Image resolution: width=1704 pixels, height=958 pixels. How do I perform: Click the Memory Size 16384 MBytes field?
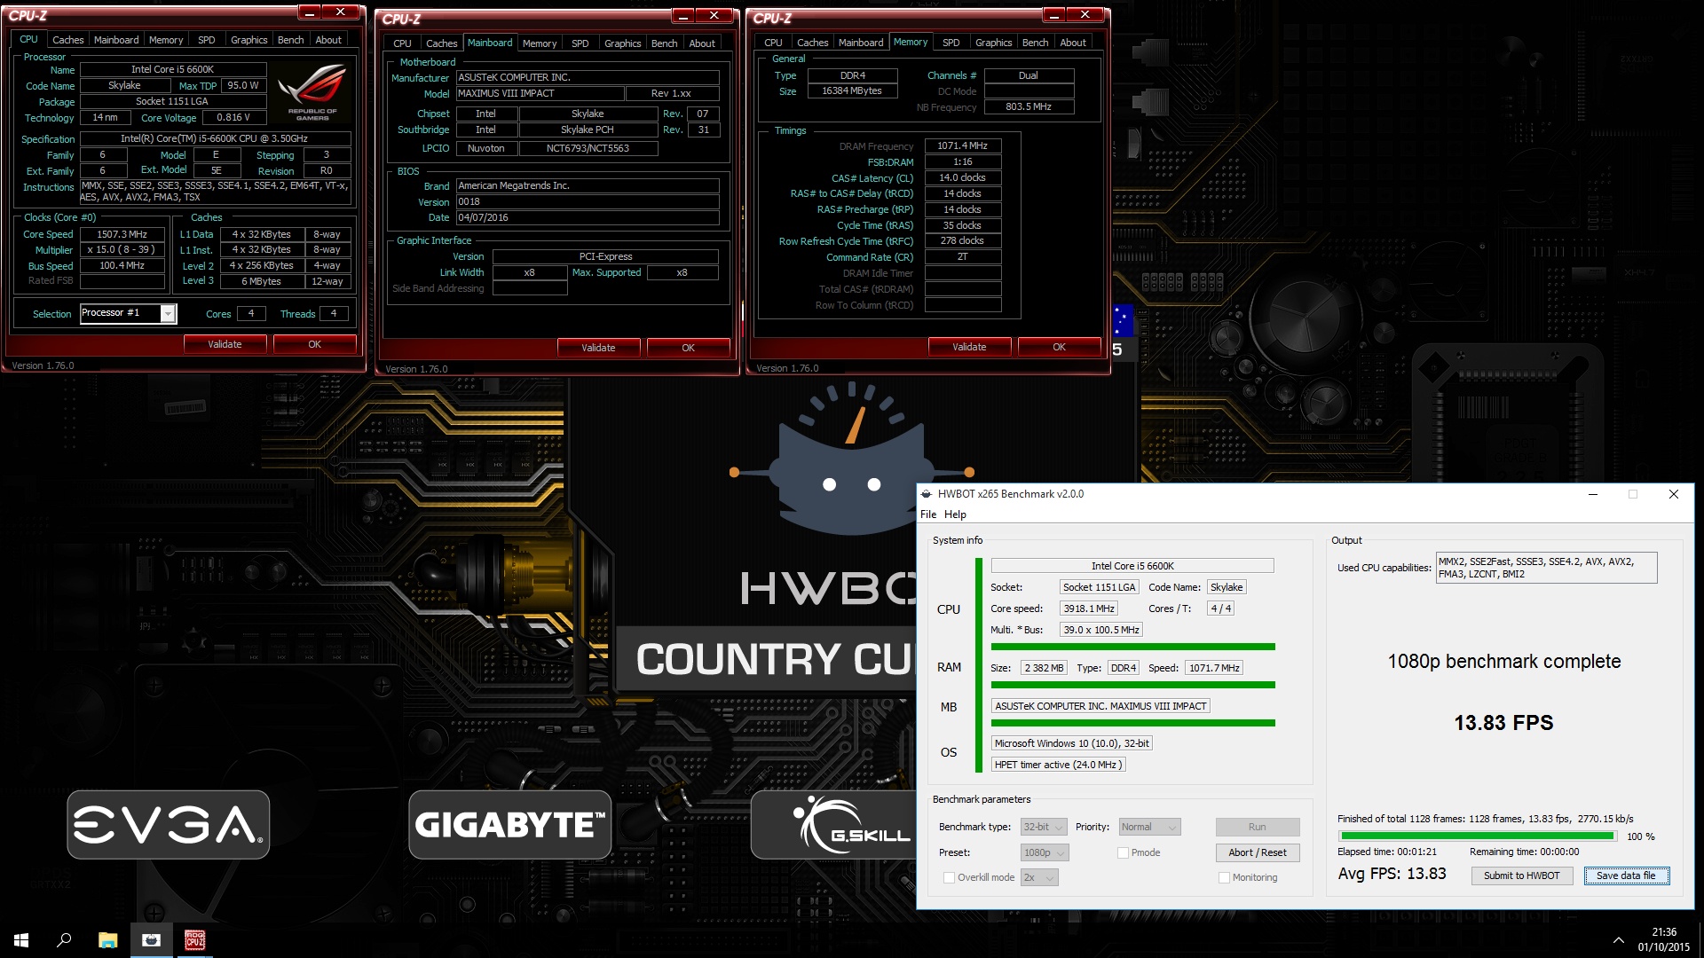pyautogui.click(x=852, y=90)
